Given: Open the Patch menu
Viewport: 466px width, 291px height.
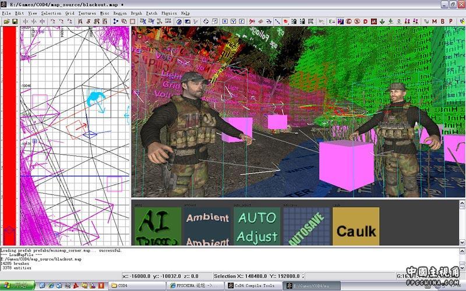Looking at the screenshot, I should [x=151, y=13].
